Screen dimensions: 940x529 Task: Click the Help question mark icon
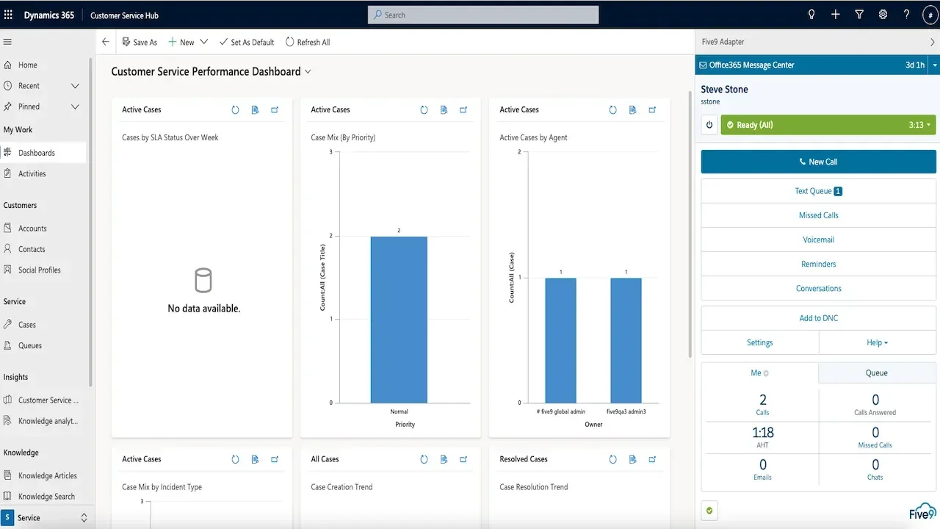tap(906, 14)
